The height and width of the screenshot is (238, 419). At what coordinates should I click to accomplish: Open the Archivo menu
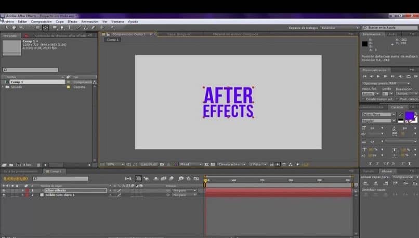[x=8, y=22]
